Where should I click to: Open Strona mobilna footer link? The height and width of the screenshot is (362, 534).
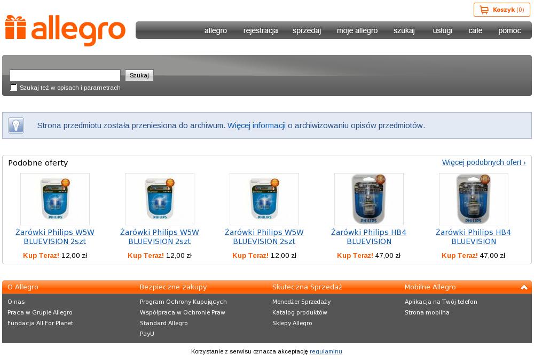[427, 312]
